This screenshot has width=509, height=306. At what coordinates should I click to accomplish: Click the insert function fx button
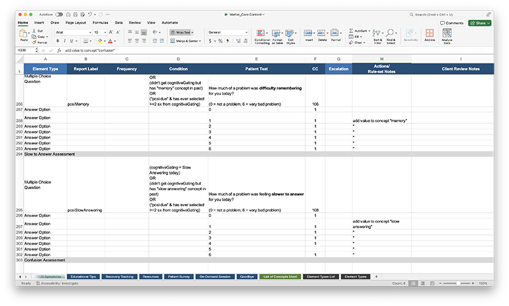[x=59, y=51]
